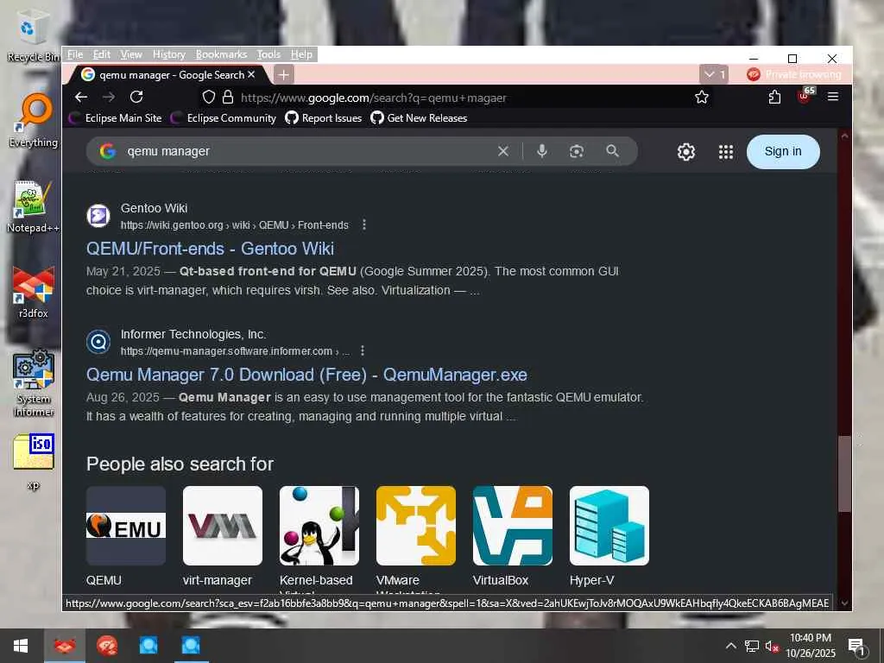Open the extensions puzzle icon

pyautogui.click(x=774, y=97)
